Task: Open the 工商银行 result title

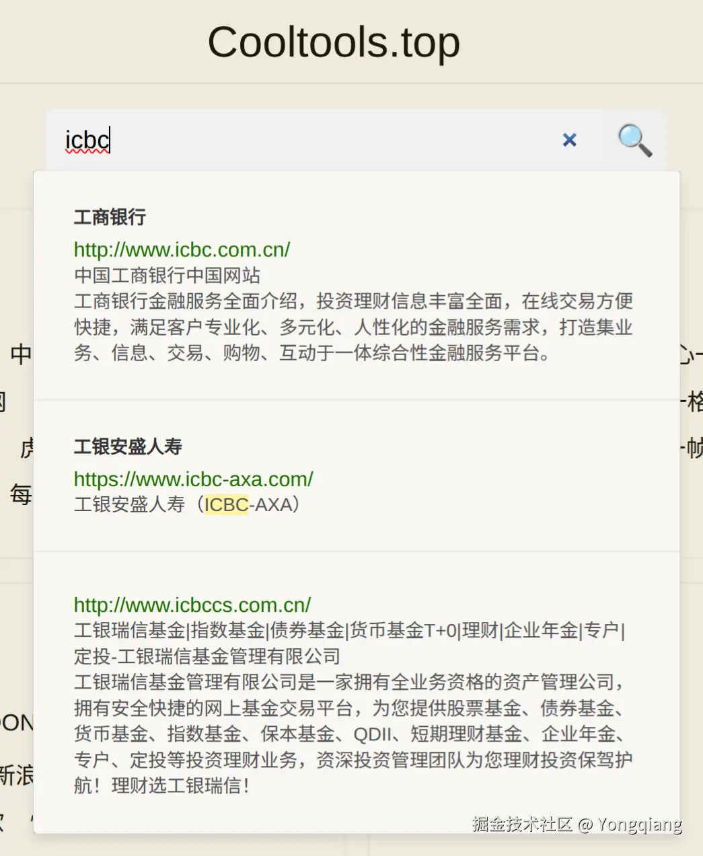Action: 110,217
